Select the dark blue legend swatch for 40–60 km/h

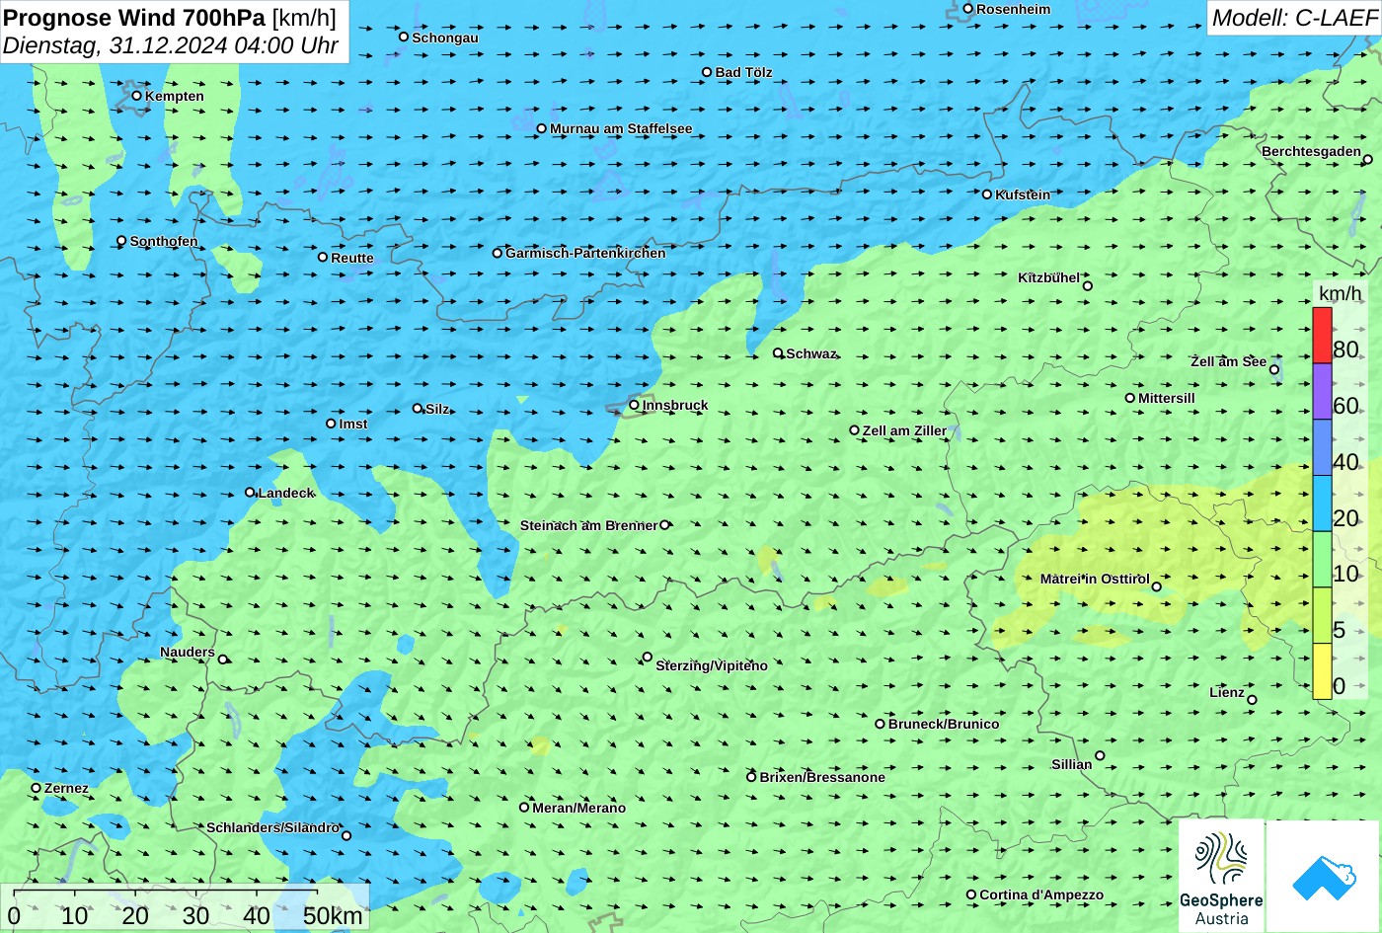point(1322,448)
